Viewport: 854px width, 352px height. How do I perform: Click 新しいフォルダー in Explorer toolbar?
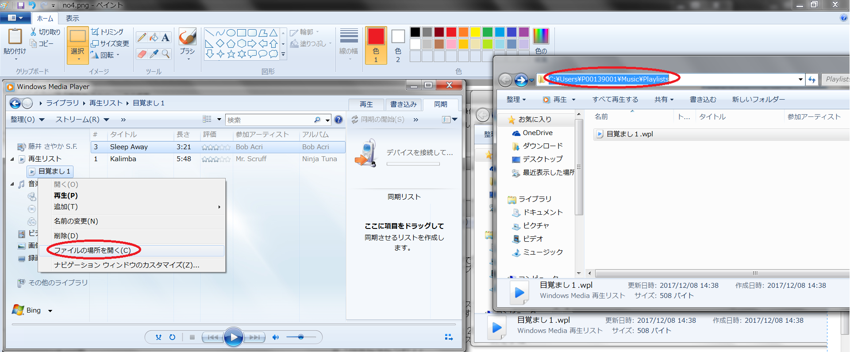pos(758,100)
